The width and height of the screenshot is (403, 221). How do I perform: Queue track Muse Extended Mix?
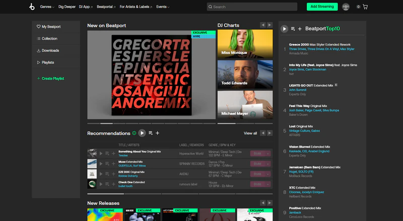(x=107, y=164)
